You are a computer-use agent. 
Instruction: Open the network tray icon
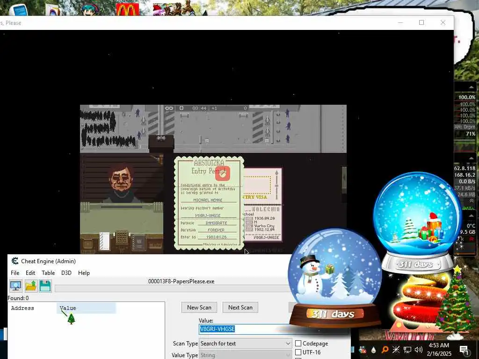click(x=407, y=350)
